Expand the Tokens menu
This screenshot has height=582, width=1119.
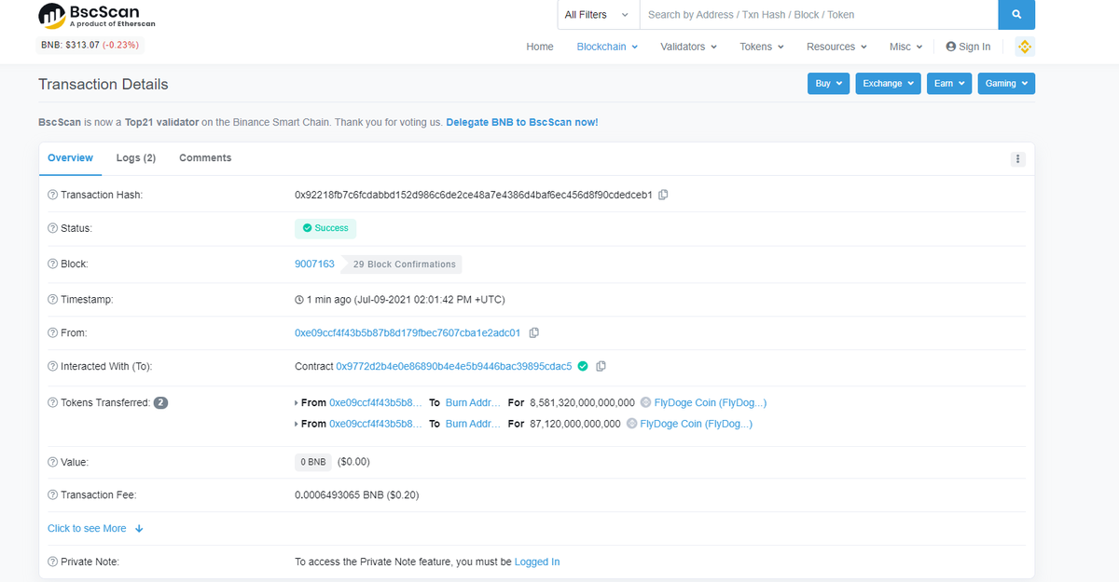click(762, 47)
